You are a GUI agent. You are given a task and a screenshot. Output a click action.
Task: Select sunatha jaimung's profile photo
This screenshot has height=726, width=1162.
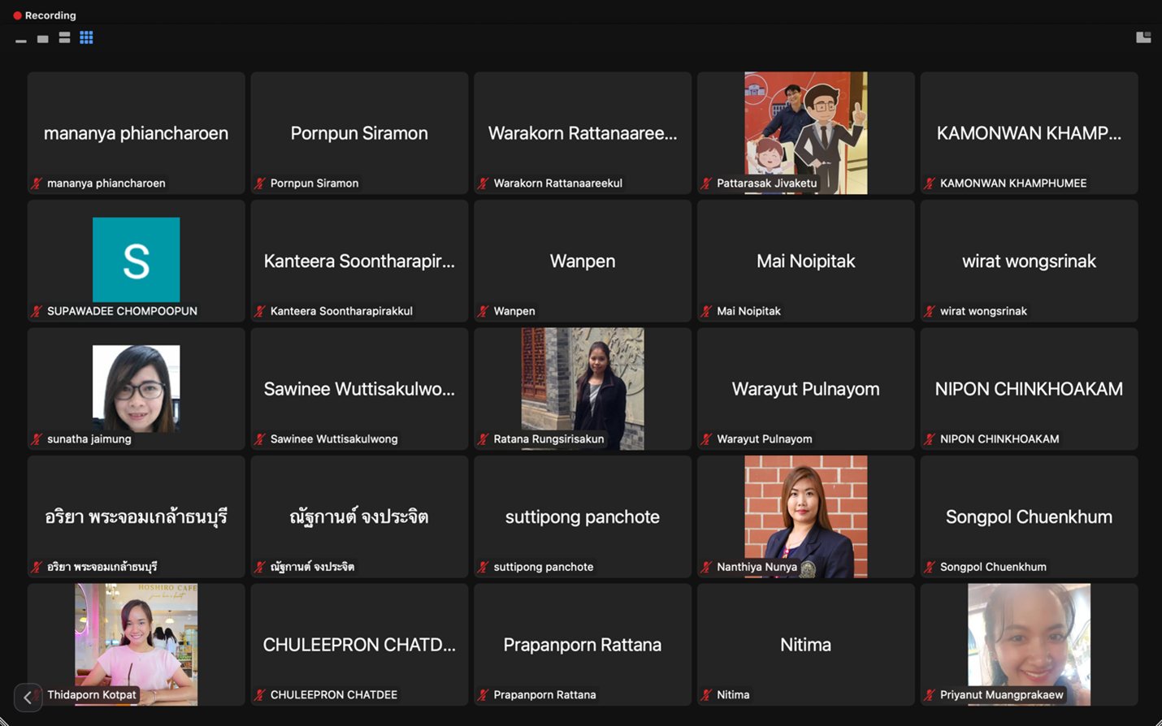(136, 387)
